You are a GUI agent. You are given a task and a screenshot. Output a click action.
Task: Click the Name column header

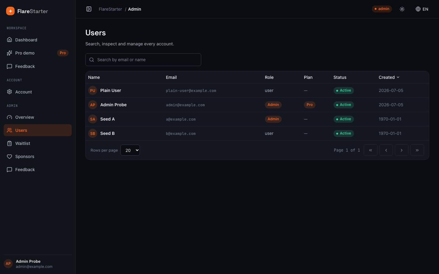tap(94, 77)
